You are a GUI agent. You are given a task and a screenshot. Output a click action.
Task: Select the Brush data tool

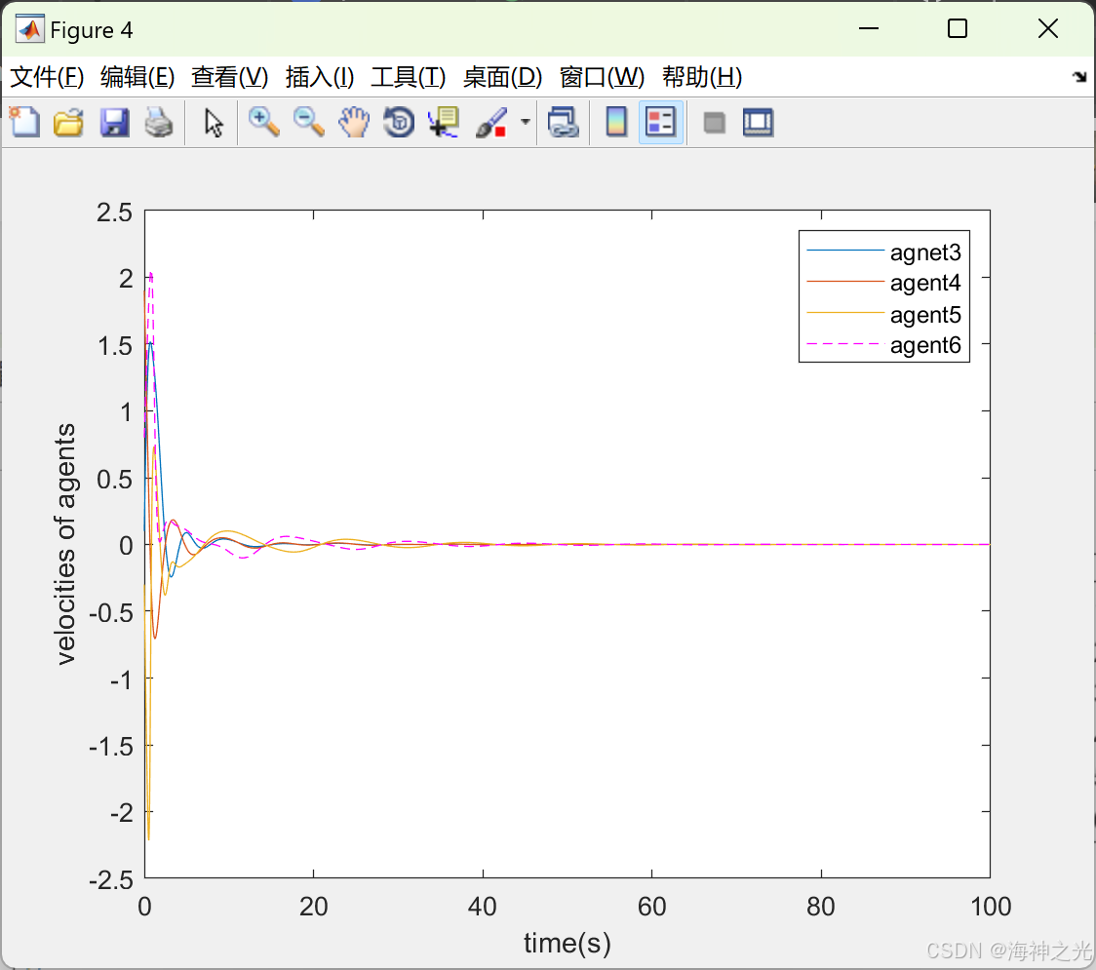point(491,122)
